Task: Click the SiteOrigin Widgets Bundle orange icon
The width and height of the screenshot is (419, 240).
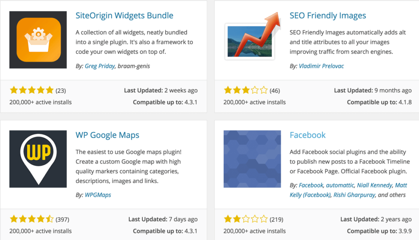Action: [x=38, y=39]
